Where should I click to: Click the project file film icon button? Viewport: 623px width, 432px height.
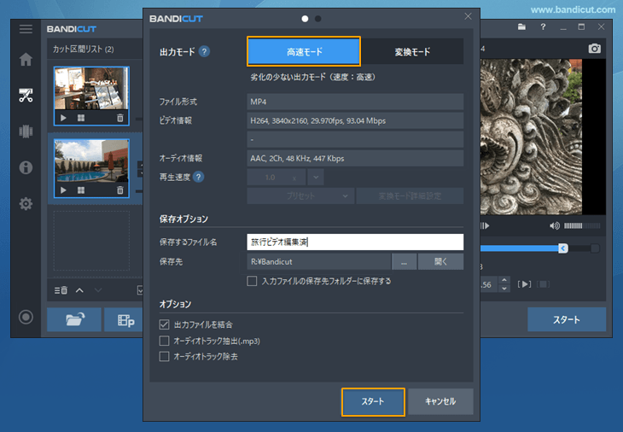click(x=124, y=319)
